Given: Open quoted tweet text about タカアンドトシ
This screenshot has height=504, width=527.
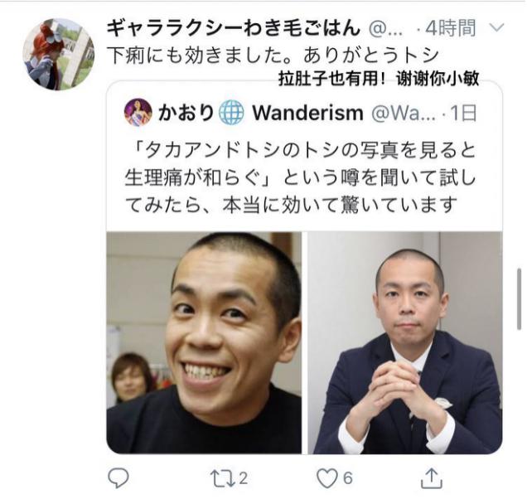Looking at the screenshot, I should [x=300, y=177].
